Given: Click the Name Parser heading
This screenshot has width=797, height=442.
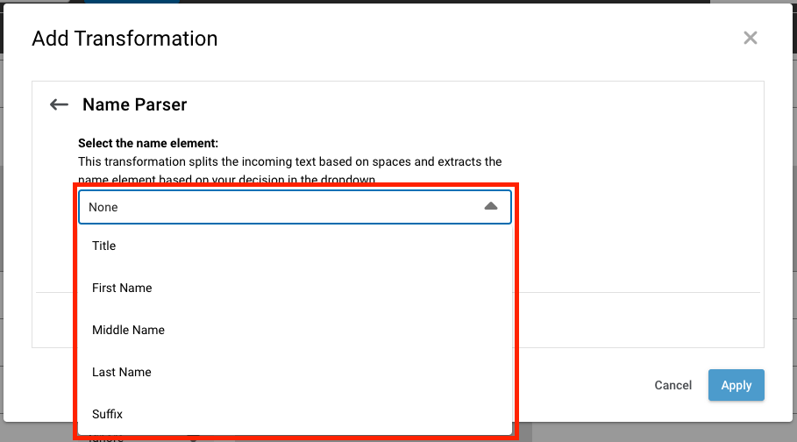Looking at the screenshot, I should (134, 105).
